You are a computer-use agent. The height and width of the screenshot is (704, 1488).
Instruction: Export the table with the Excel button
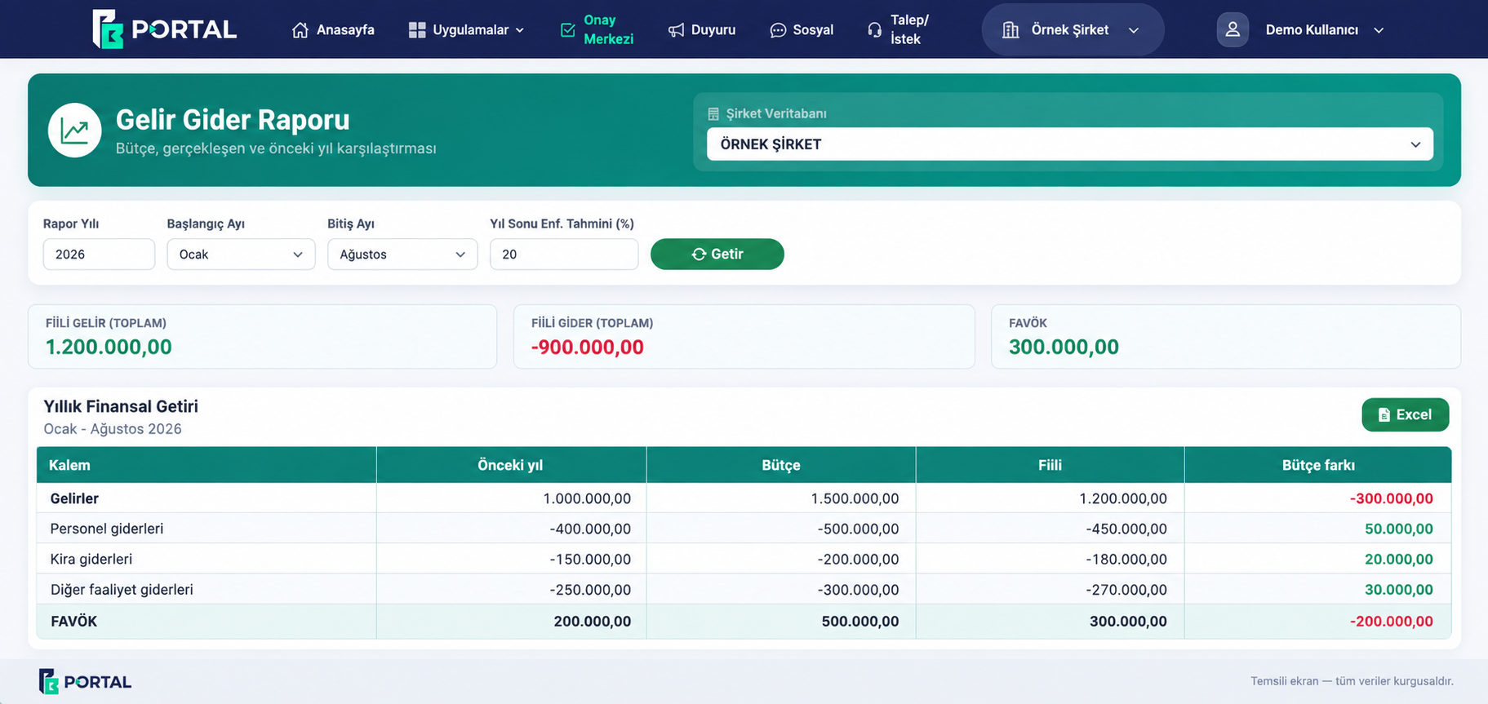click(1406, 414)
